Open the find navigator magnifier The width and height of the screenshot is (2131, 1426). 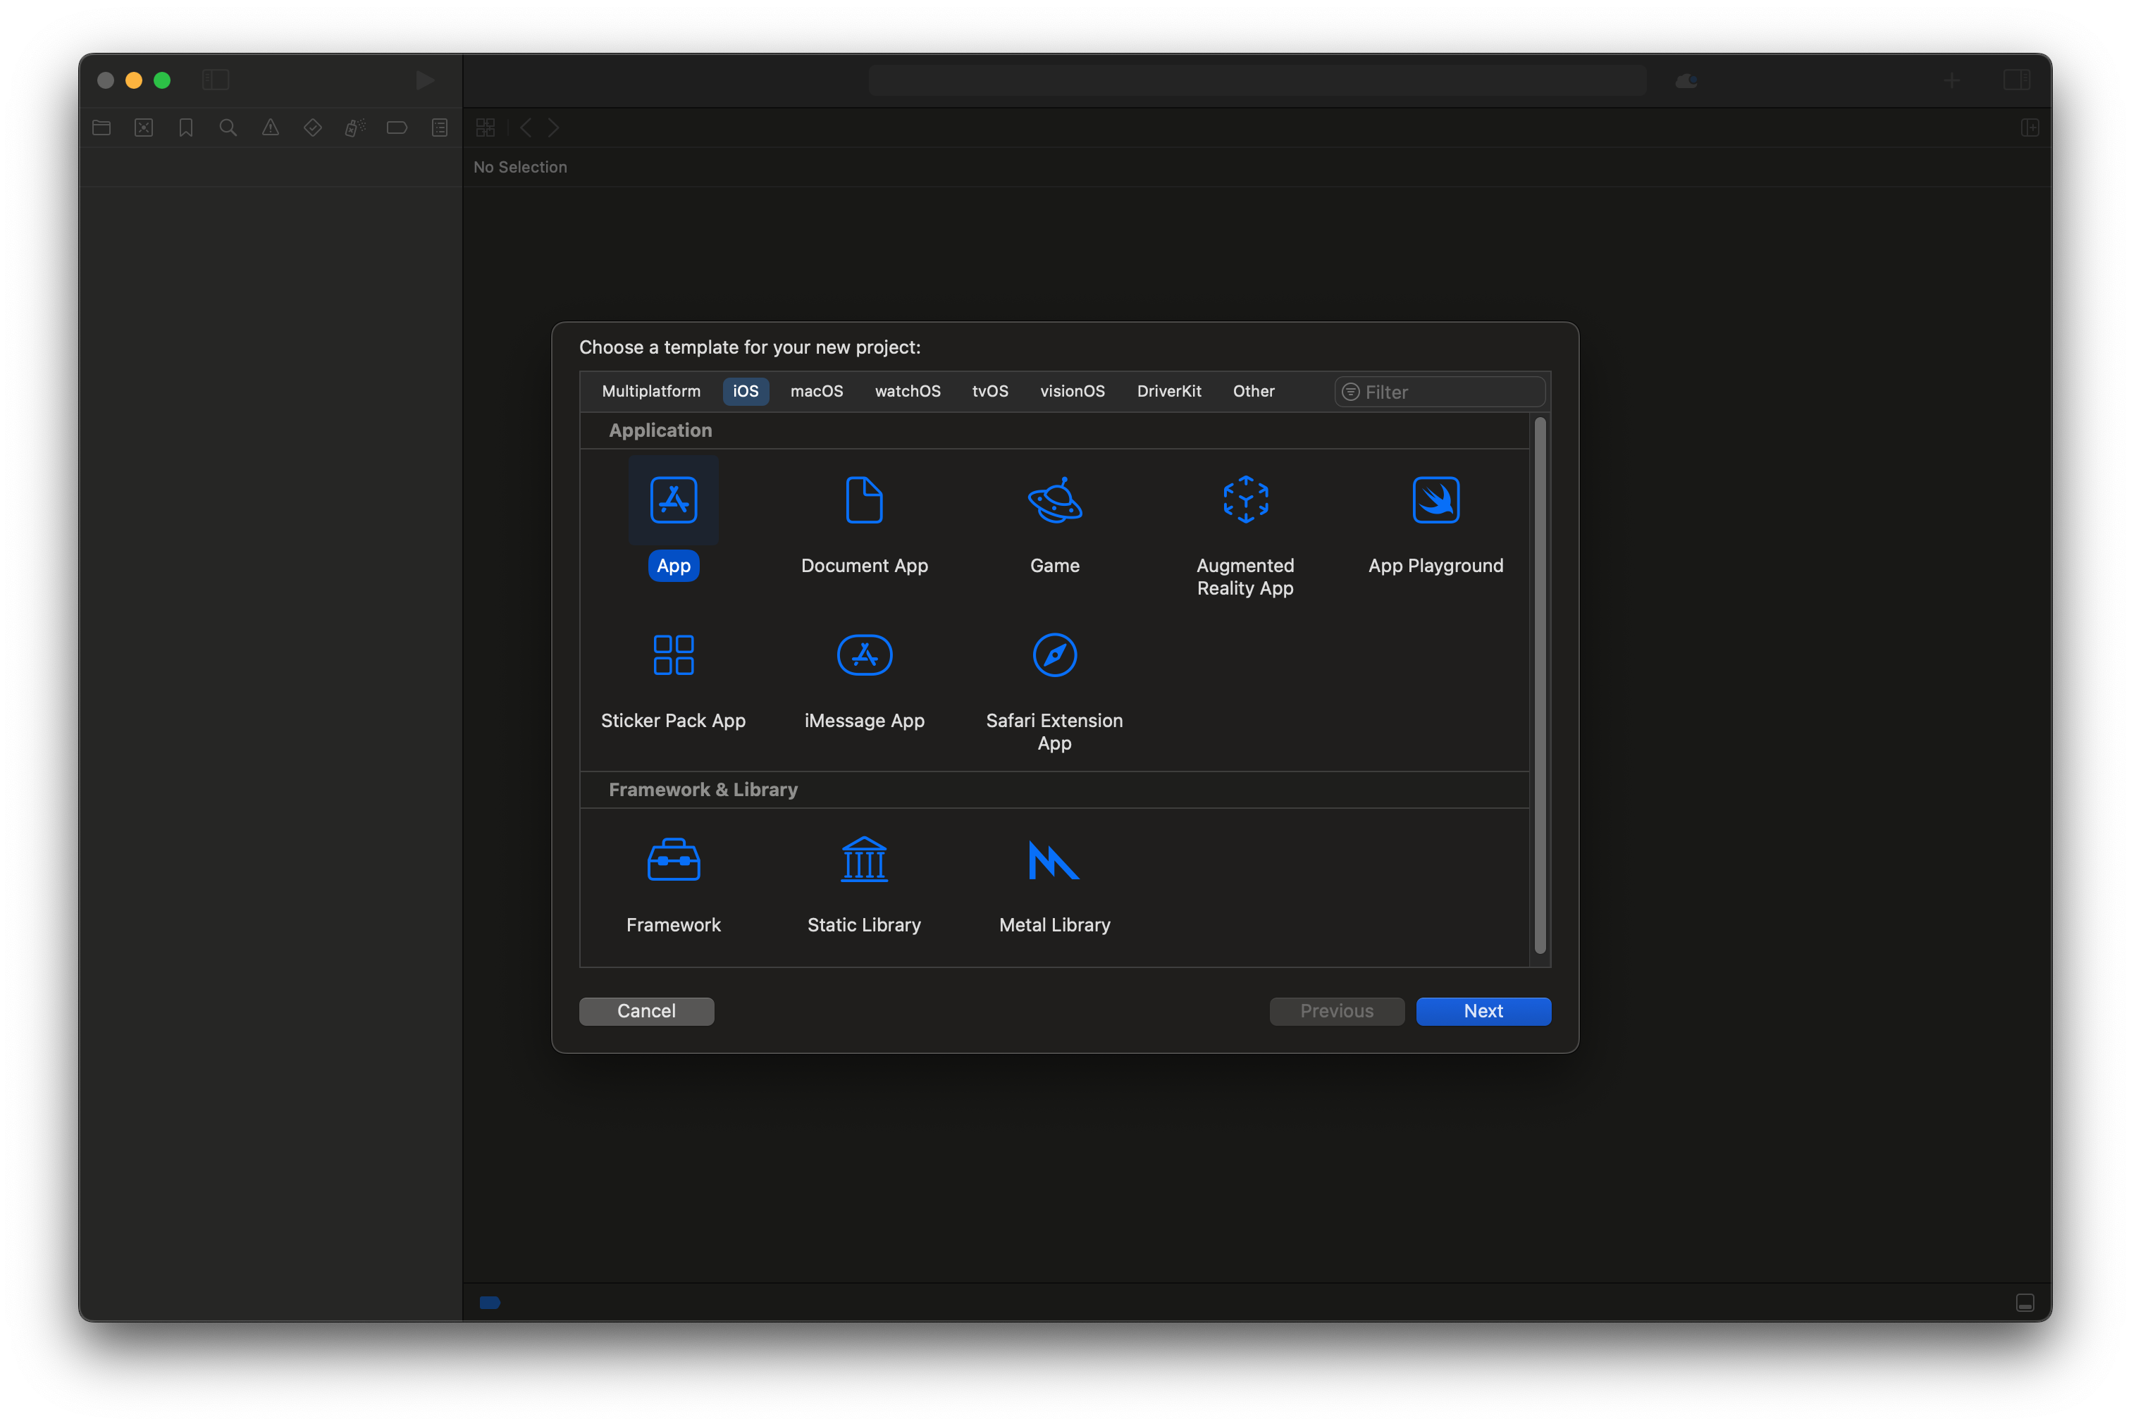pyautogui.click(x=228, y=128)
